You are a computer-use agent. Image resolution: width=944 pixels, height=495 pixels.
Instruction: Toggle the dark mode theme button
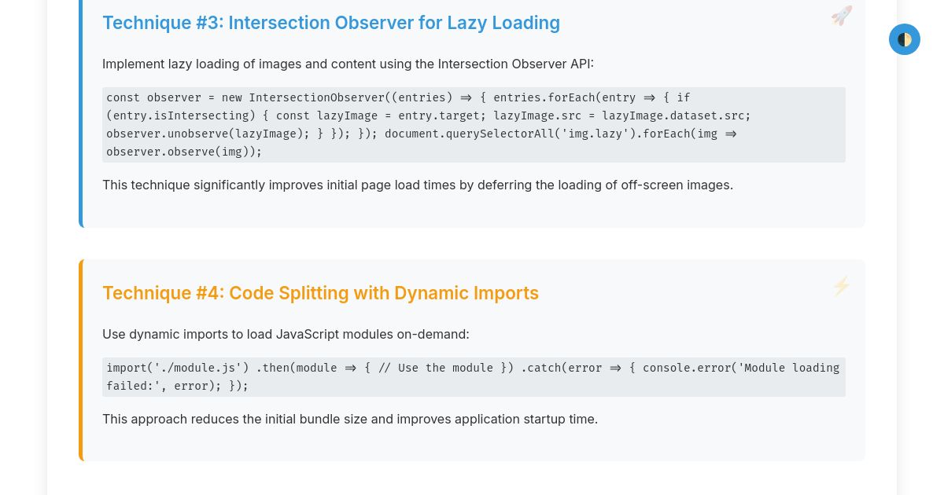tap(904, 39)
